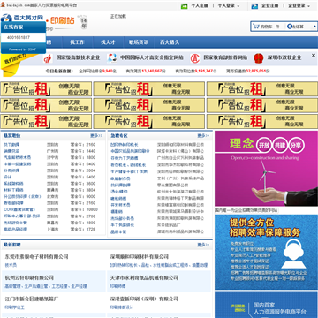Close the credentials banner with X
The width and height of the screenshot is (318, 318).
pos(314,55)
